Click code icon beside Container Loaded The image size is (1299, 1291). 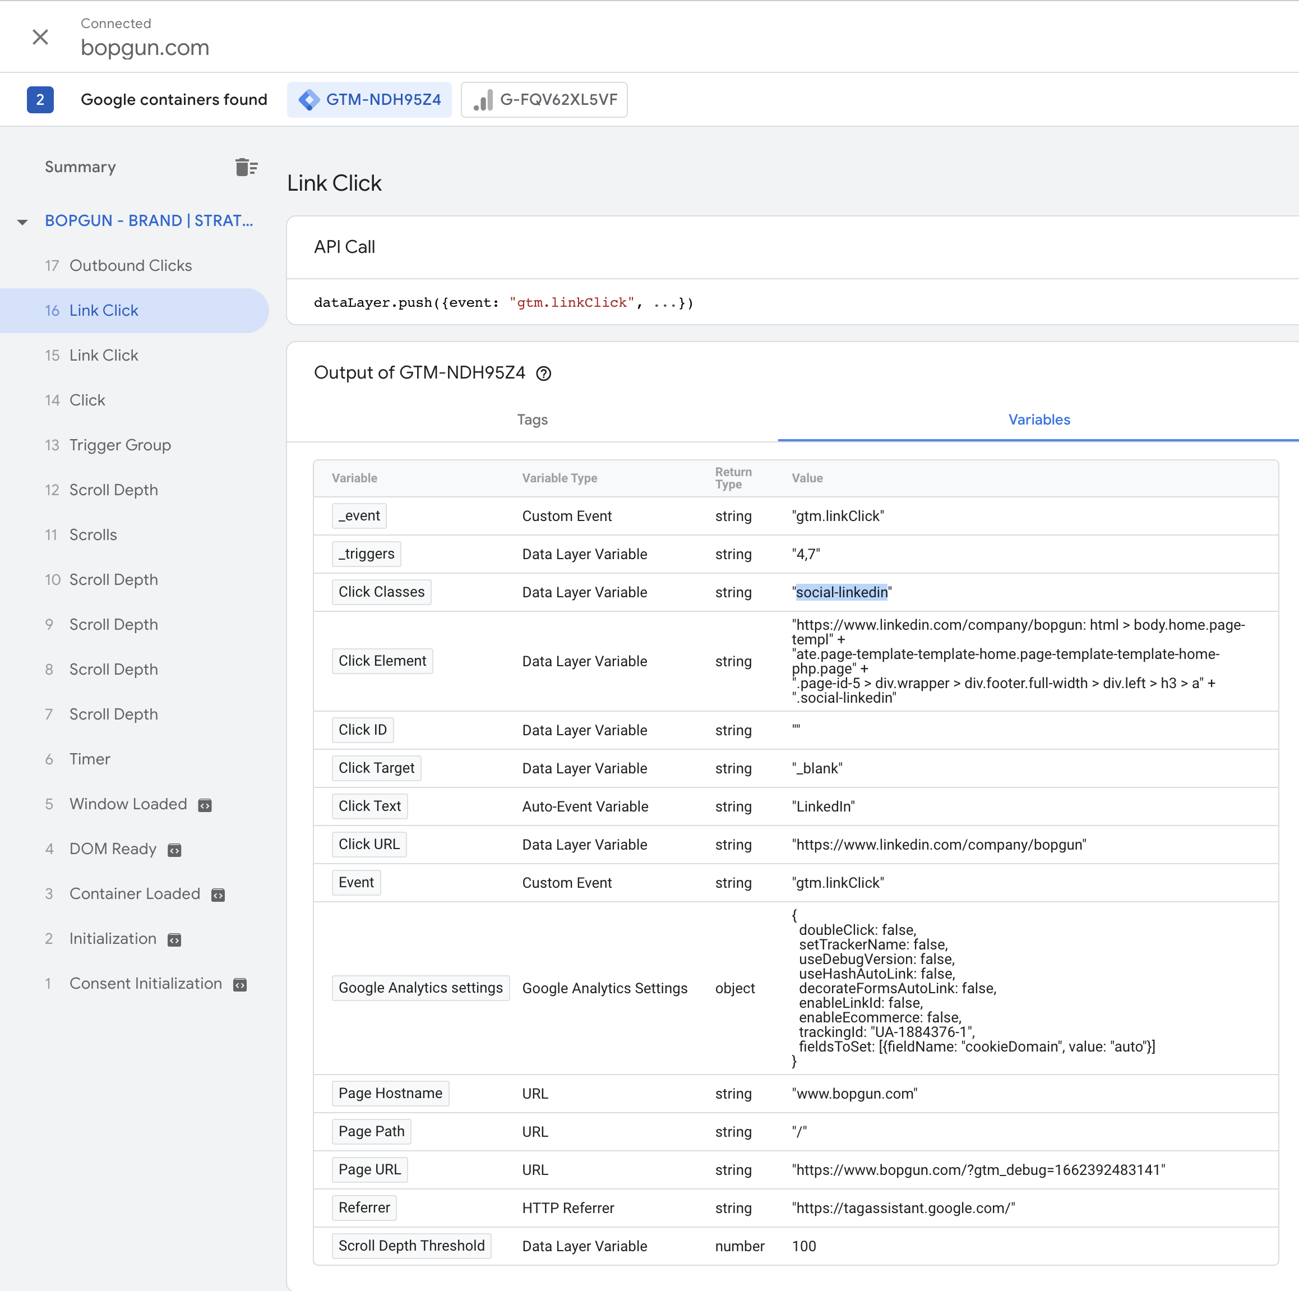click(218, 895)
